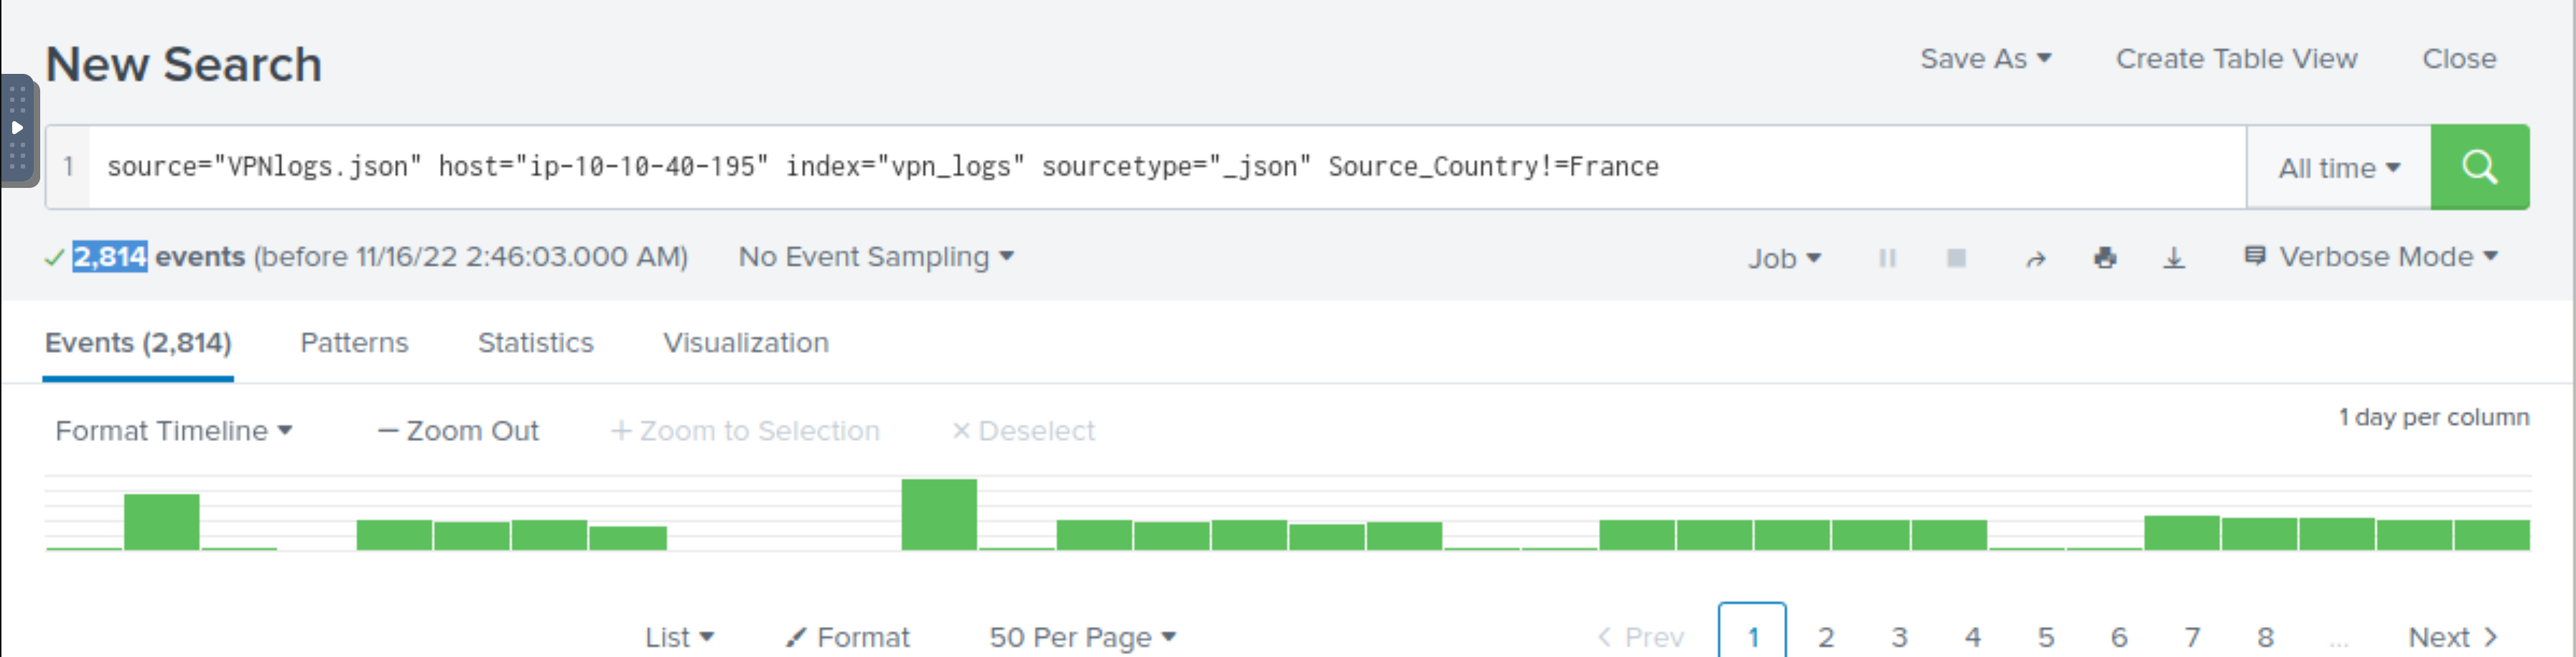The image size is (2576, 657).
Task: Switch to the Patterns tab
Action: point(354,342)
